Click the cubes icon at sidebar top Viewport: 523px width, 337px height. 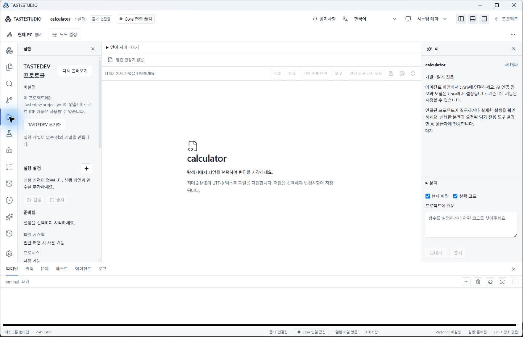(9, 51)
